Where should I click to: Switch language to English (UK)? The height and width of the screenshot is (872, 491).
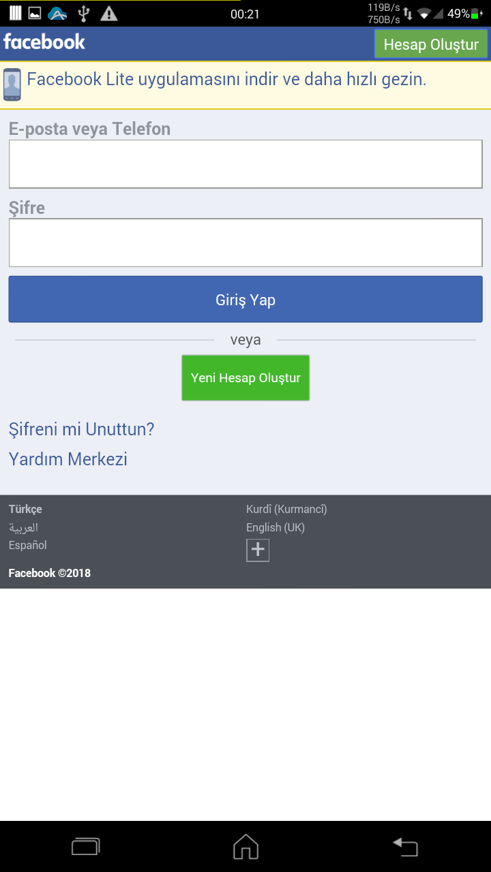276,527
